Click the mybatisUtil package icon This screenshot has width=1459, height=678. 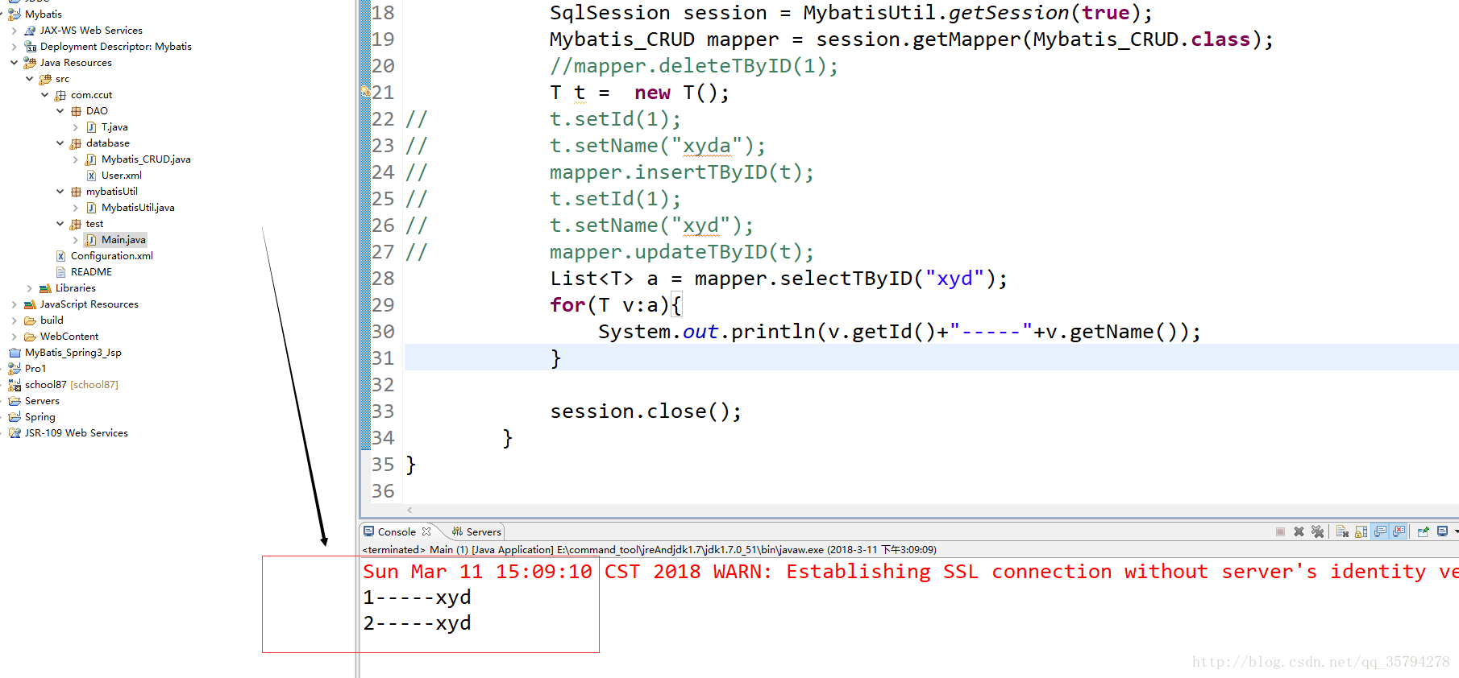[x=76, y=192]
